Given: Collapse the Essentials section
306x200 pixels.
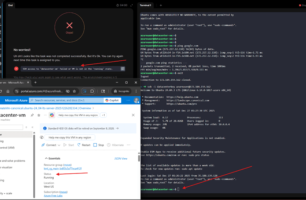Looking at the screenshot, I should [x=52, y=158].
